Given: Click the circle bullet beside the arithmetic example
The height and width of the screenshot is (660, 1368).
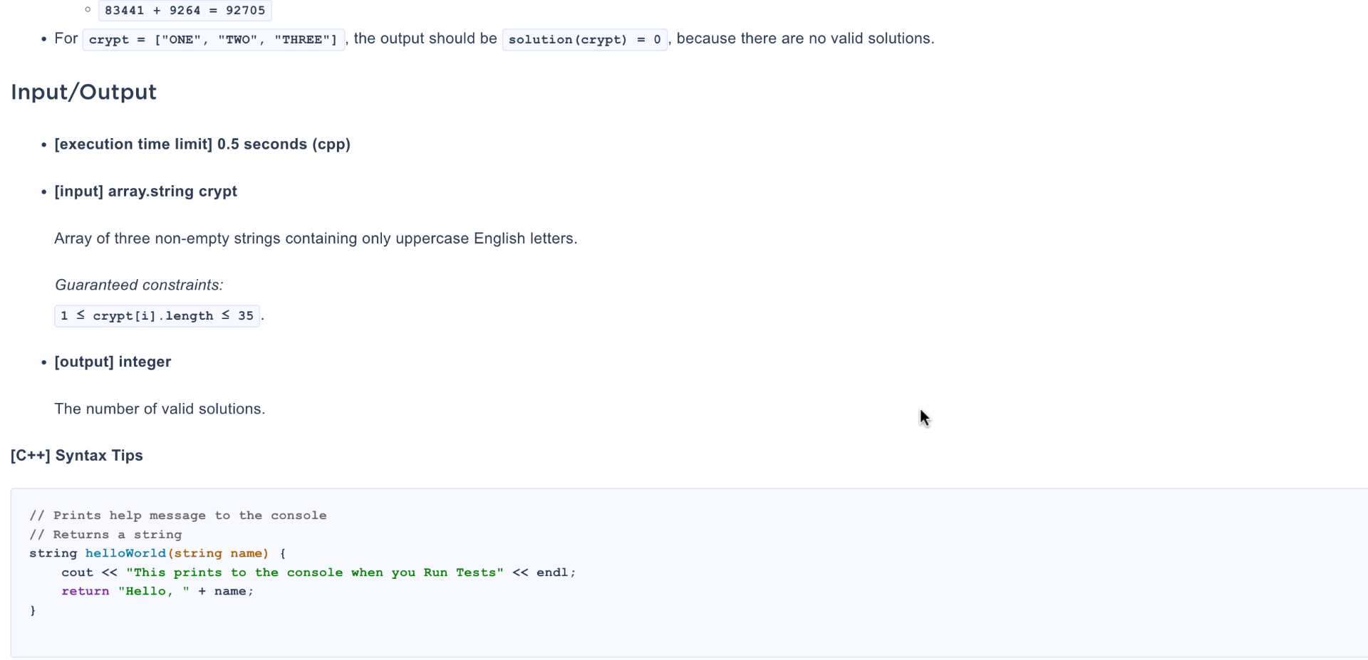Looking at the screenshot, I should pos(88,9).
